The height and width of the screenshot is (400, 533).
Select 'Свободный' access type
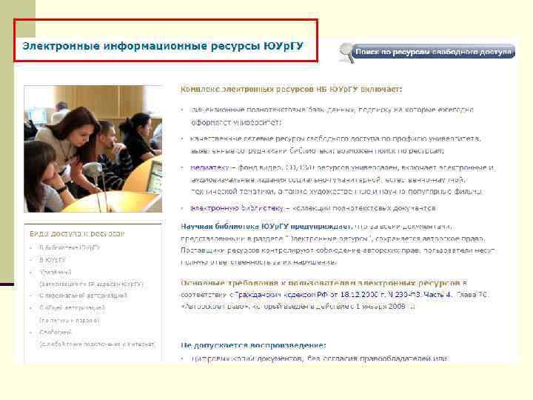pyautogui.click(x=56, y=333)
